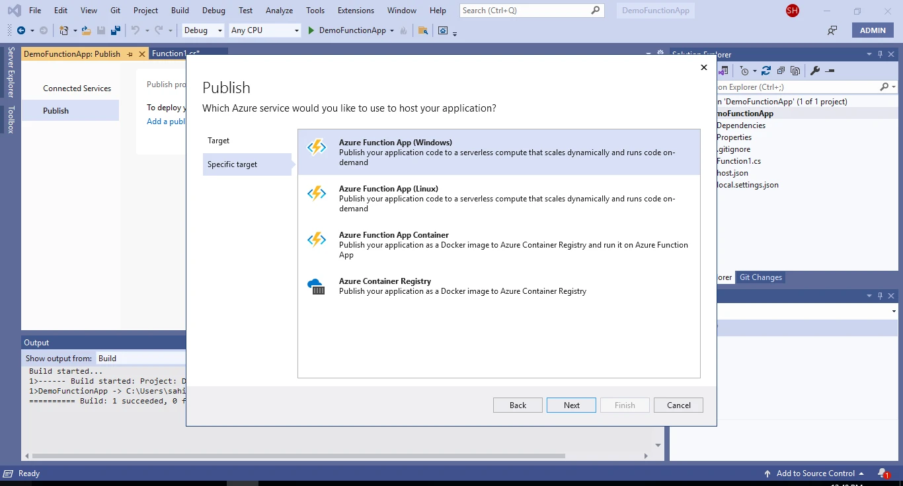Click the Navigate Backward arrow icon
This screenshot has width=903, height=486.
[x=20, y=30]
